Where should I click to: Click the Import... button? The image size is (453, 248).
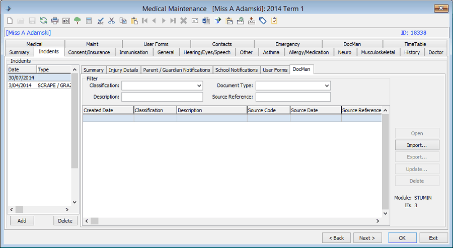[x=417, y=145]
